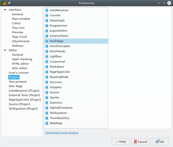Toggle the HackPage plugin checkbox
This screenshot has width=173, height=147.
point(47,41)
